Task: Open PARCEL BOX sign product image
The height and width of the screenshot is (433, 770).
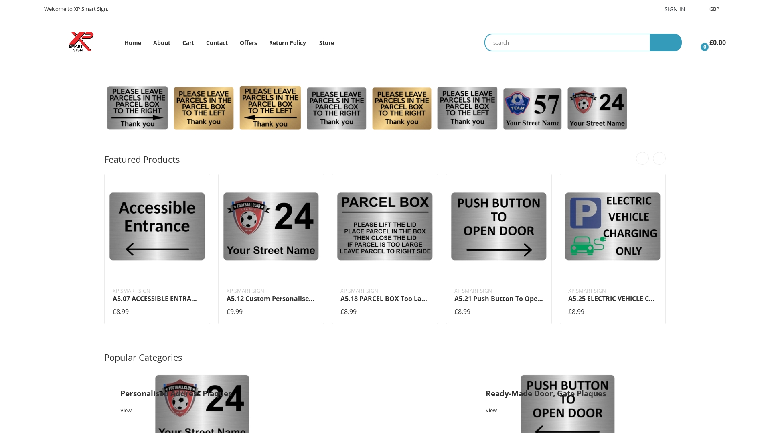Action: pos(385,226)
